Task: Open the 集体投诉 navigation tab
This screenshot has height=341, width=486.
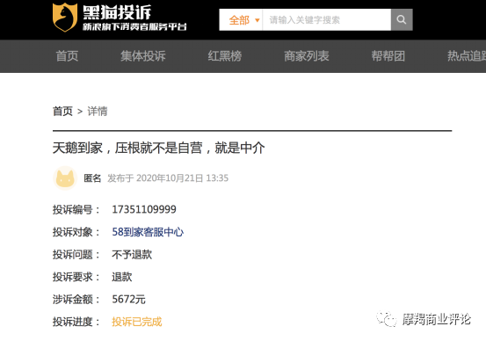Action: [143, 56]
